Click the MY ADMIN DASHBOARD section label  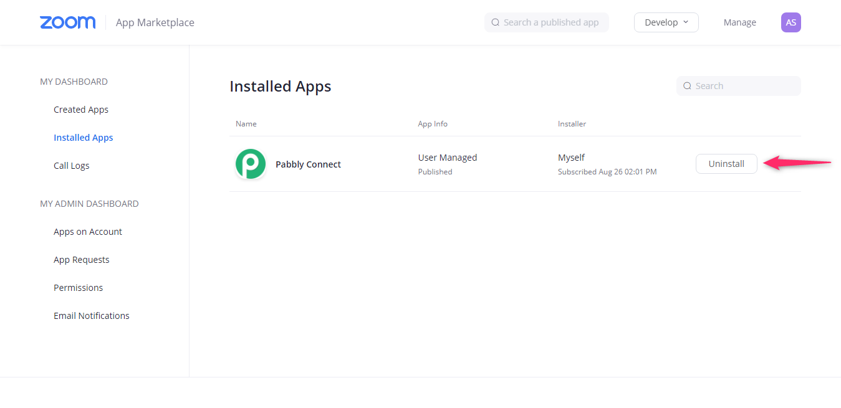tap(89, 204)
